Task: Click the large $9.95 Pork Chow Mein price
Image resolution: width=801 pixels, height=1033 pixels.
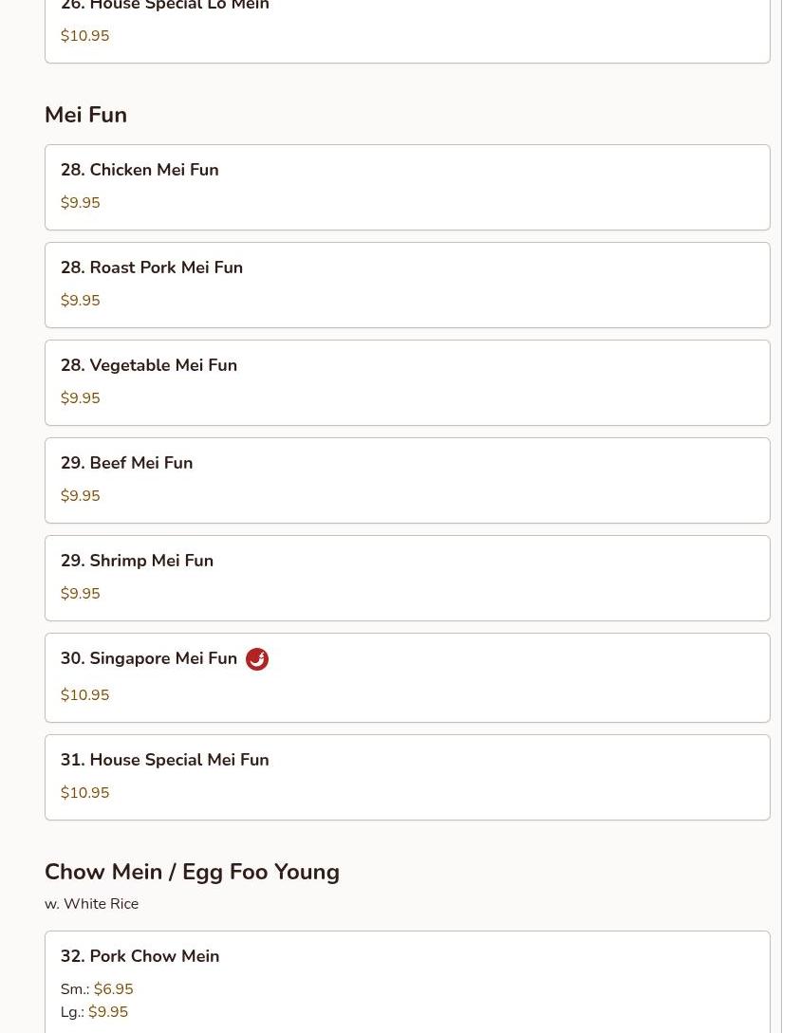Action: [x=107, y=1012]
